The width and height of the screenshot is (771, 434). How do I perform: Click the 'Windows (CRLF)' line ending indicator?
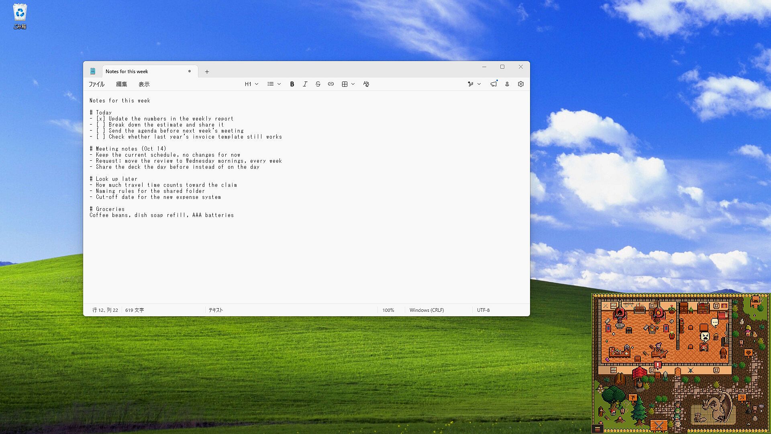point(426,310)
